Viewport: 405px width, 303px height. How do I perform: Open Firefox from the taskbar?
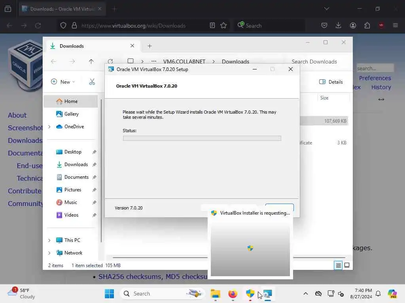click(x=233, y=294)
